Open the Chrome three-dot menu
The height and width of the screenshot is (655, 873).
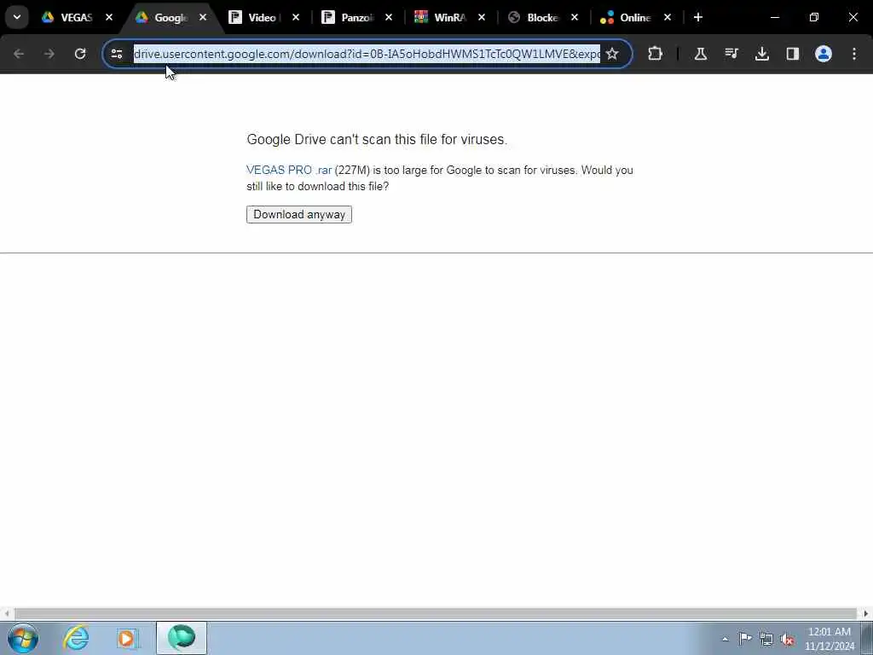pyautogui.click(x=854, y=54)
